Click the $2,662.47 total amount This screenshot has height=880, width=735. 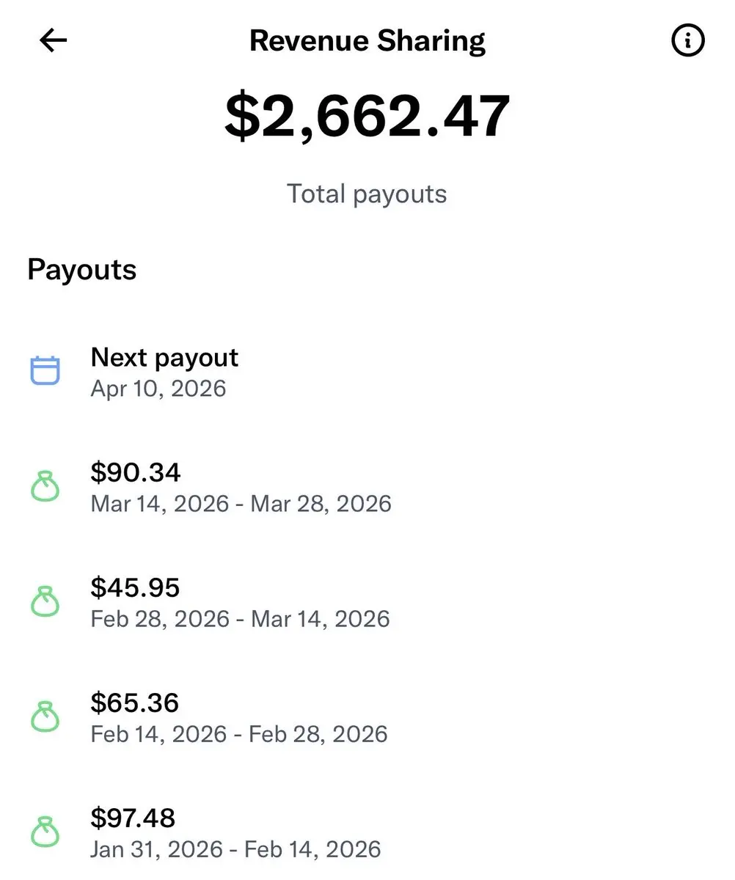pos(367,117)
